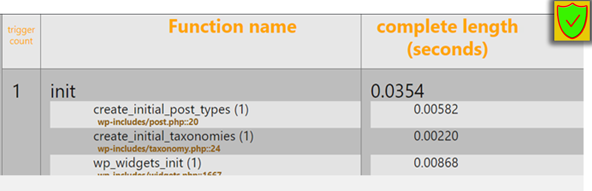Image resolution: width=592 pixels, height=191 pixels.
Task: Select create_initial_post_types (1) entry
Action: [171, 110]
